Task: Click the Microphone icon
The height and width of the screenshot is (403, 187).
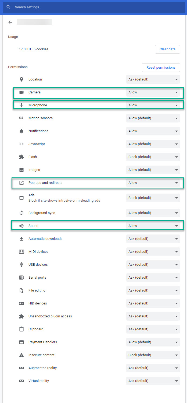Action: coord(21,105)
